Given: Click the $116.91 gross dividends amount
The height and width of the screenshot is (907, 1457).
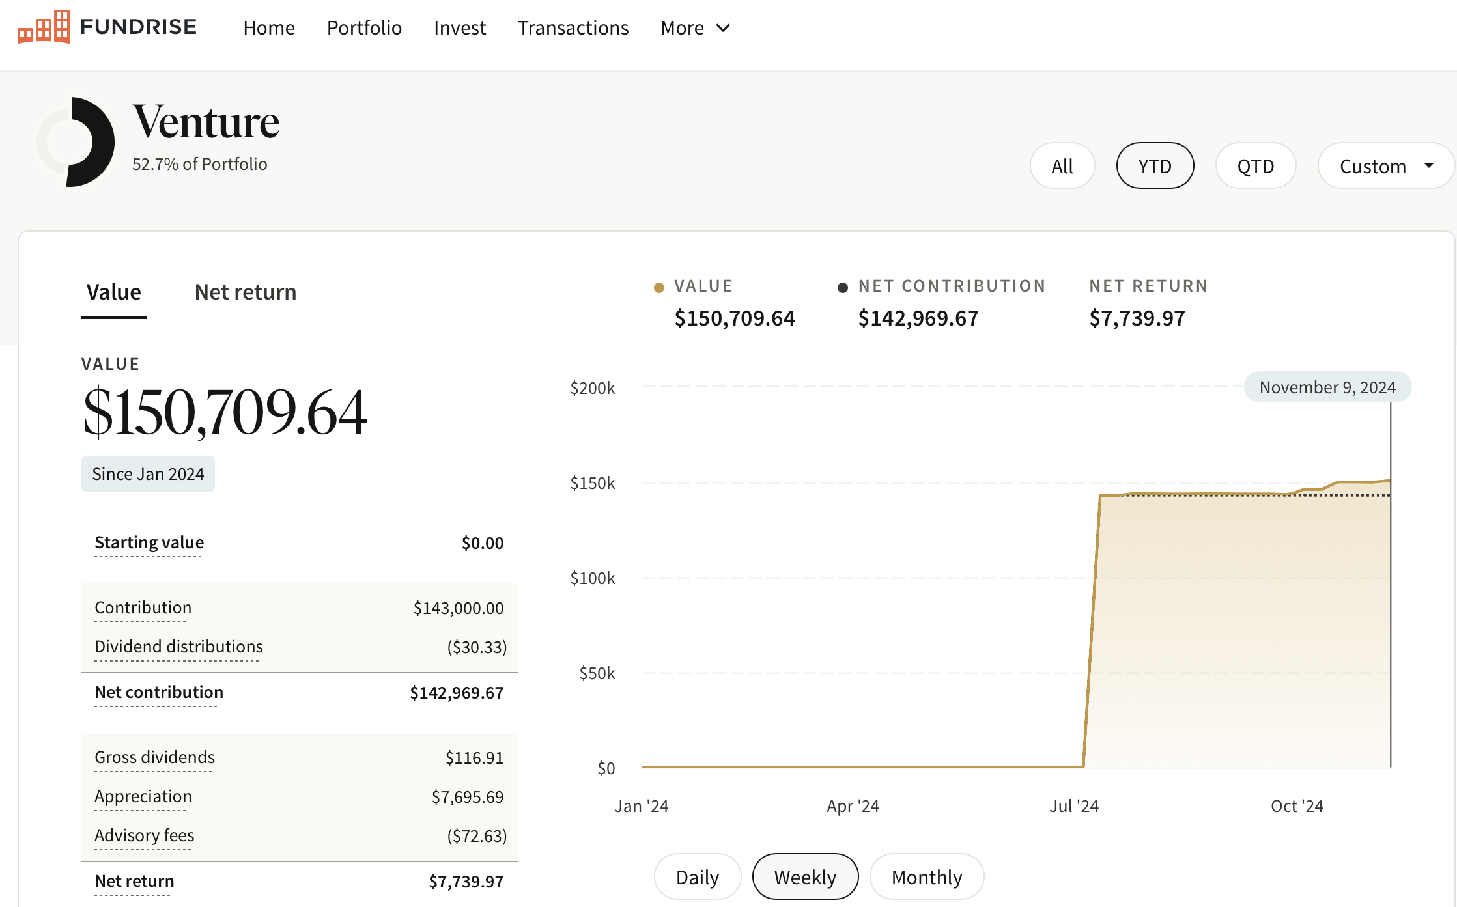Looking at the screenshot, I should (x=474, y=758).
